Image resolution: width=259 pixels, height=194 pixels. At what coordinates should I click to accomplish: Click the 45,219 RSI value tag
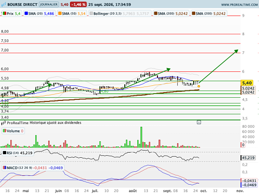point(248,158)
